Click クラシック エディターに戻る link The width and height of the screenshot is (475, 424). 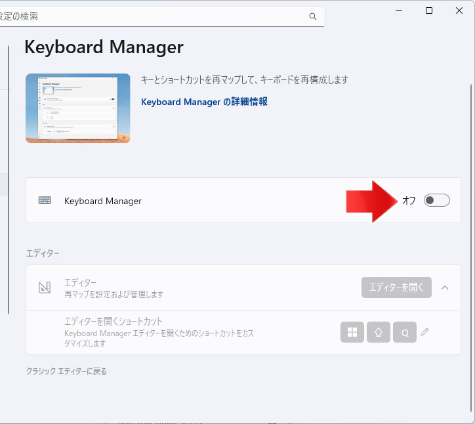point(66,371)
